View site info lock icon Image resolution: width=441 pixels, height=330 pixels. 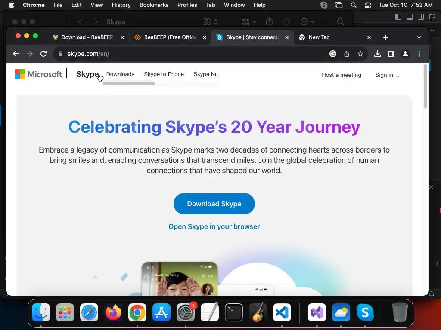click(x=60, y=54)
